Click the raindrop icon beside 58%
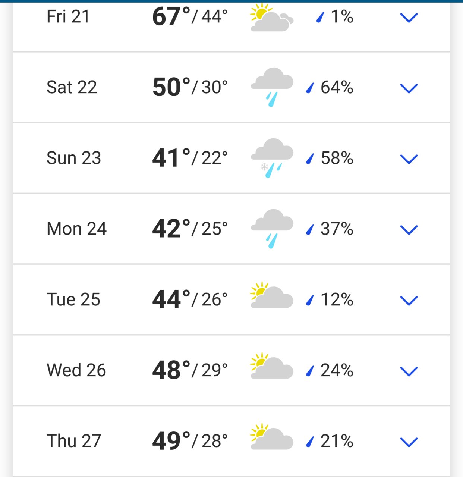 (x=310, y=159)
